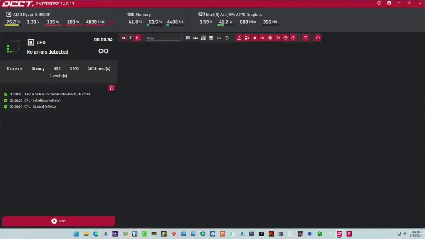Select the thermometer temperature sensors filter
Screen dimensions: 425x239
click(x=239, y=38)
